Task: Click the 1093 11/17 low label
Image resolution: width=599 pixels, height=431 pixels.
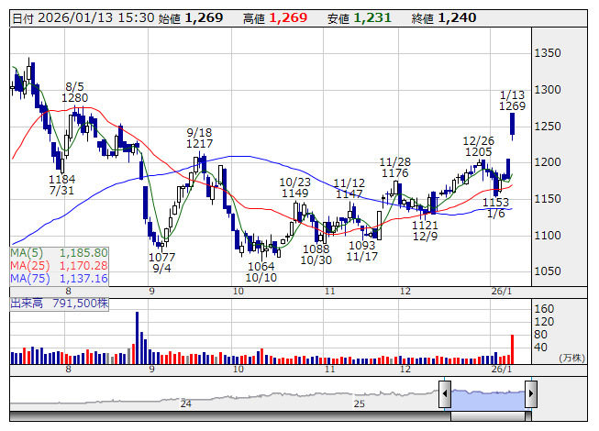Action: 361,251
